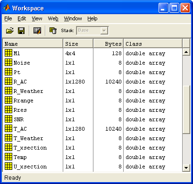Click the 8 bytes value for T_Weather
This screenshot has width=193, height=184.
coord(120,138)
